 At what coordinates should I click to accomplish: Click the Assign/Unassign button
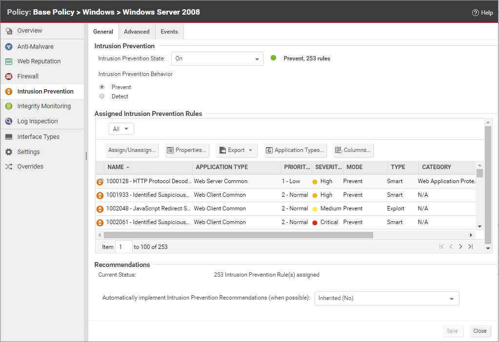132,150
